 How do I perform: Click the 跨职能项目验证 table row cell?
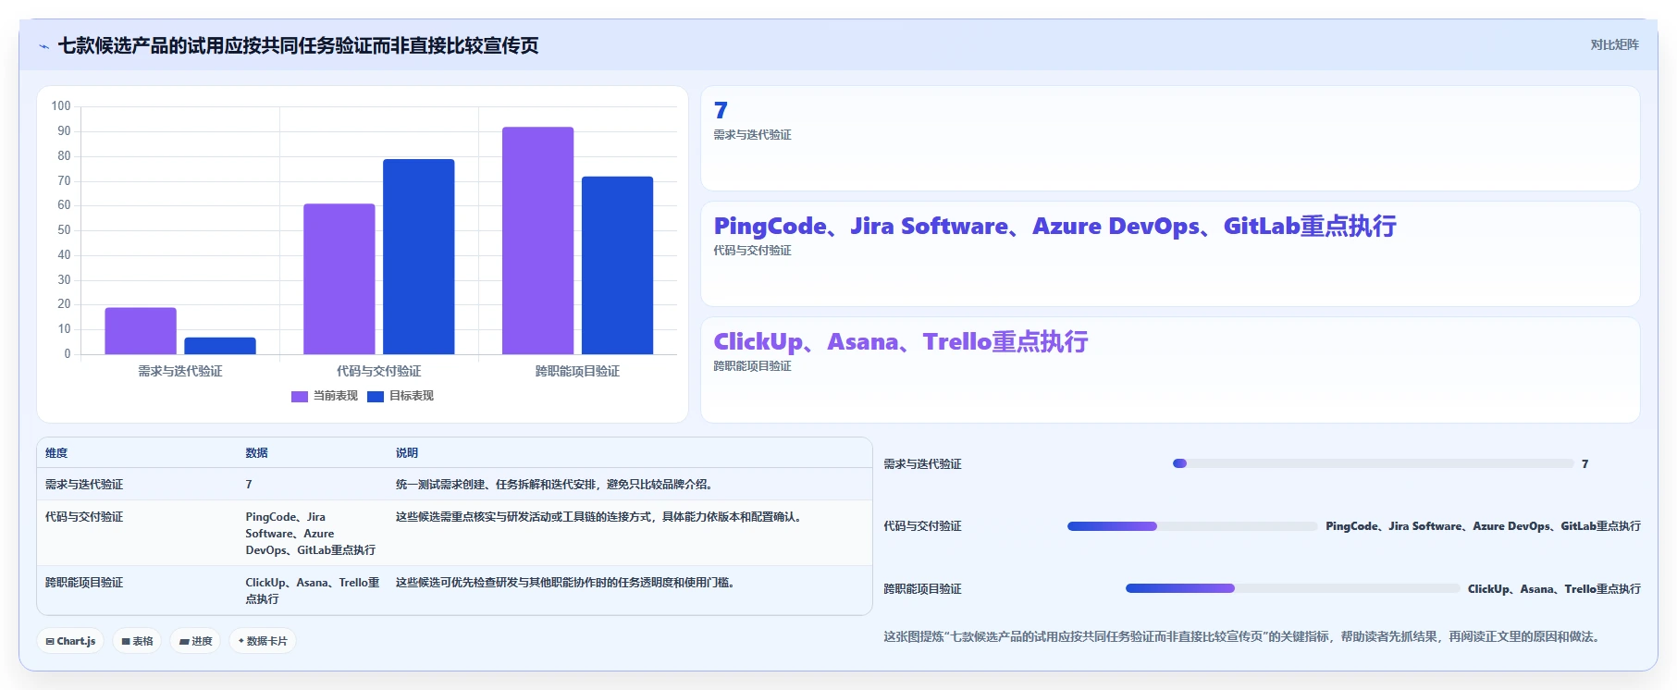pos(84,583)
